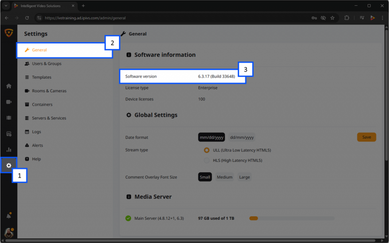Open the schedule icon in left rail
Image resolution: width=389 pixels, height=243 pixels.
[9, 134]
